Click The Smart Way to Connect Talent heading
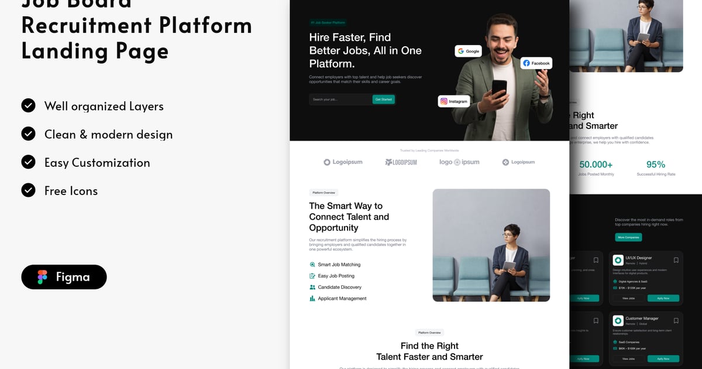 pyautogui.click(x=349, y=217)
